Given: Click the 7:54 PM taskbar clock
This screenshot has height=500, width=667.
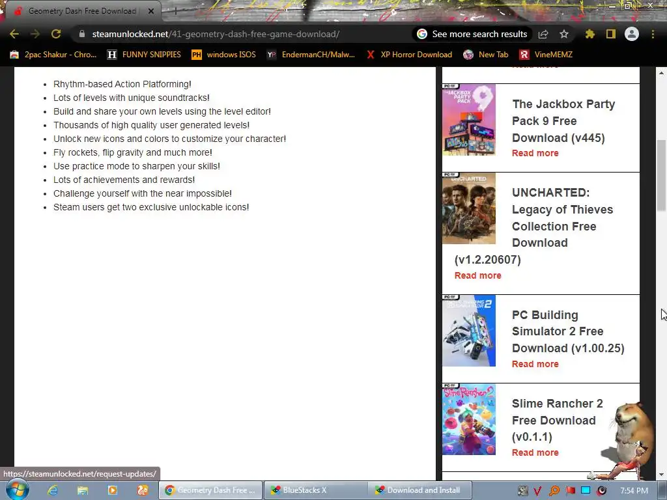Looking at the screenshot, I should pyautogui.click(x=634, y=491).
